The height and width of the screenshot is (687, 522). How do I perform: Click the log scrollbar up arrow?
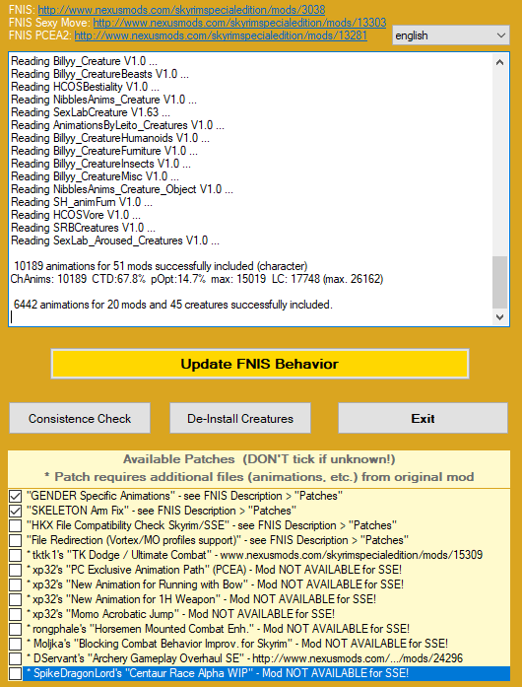coord(499,62)
